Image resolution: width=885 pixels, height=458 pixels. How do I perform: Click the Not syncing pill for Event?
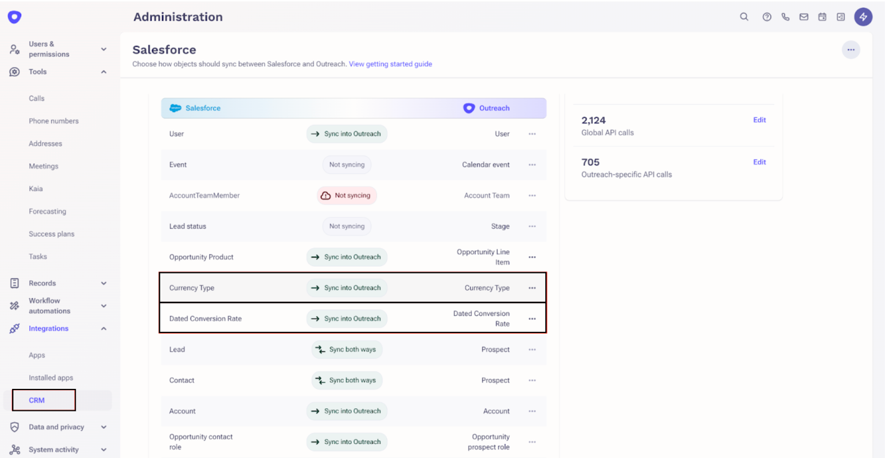pyautogui.click(x=347, y=165)
